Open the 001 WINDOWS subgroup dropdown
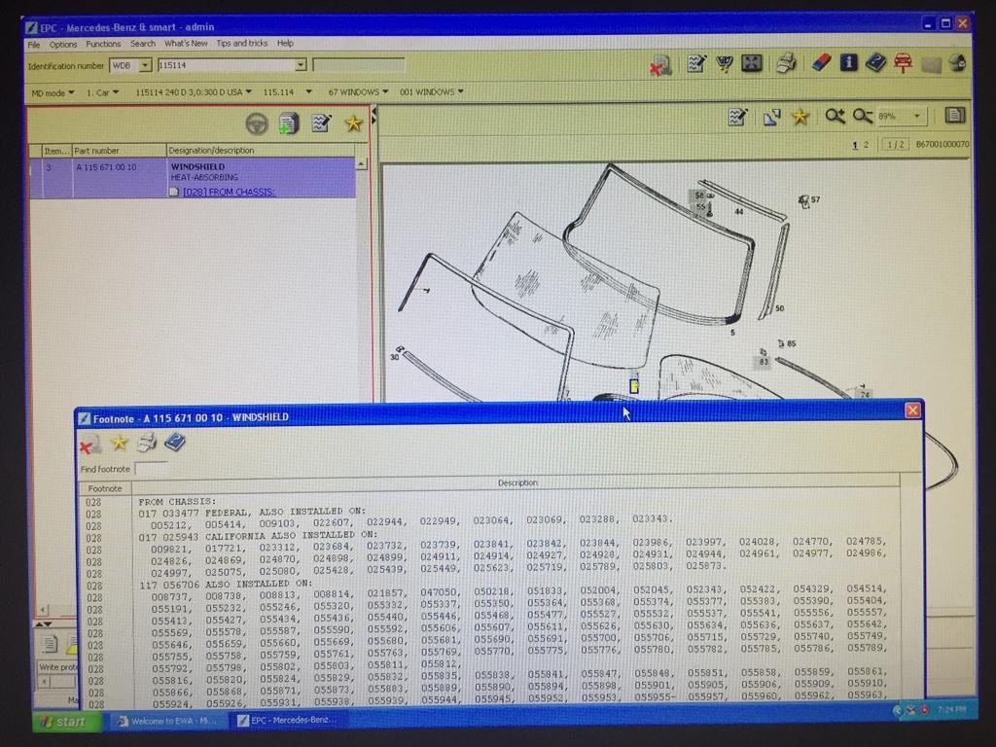Screen dimensions: 996x747 coord(431,92)
